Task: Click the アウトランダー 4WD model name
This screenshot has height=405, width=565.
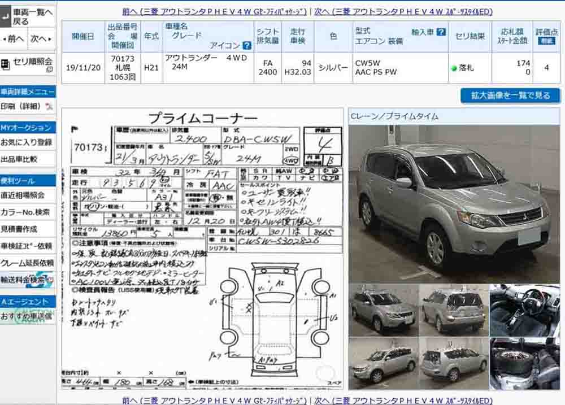Action: click(206, 58)
